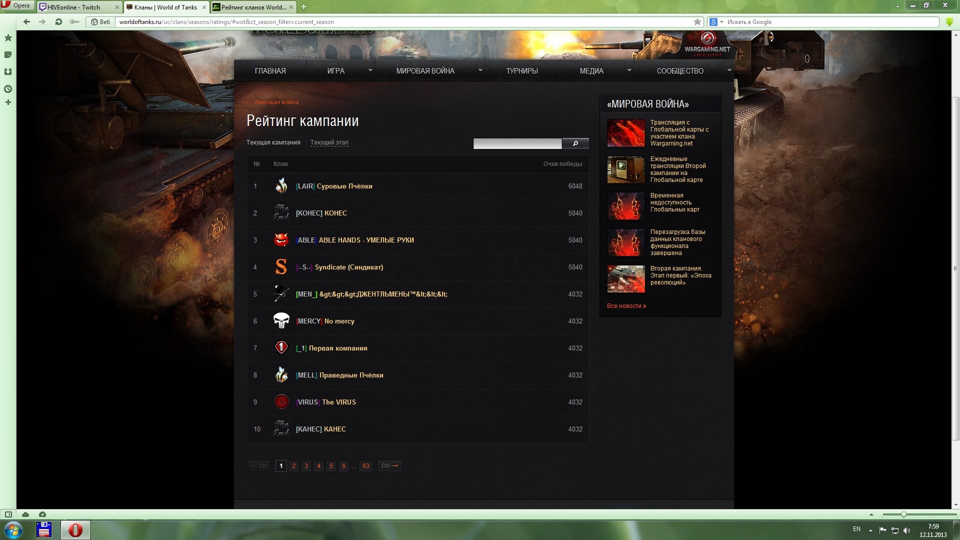Screen dimensions: 960x540
Task: Click the Syndicate S clan icon
Action: pos(280,266)
